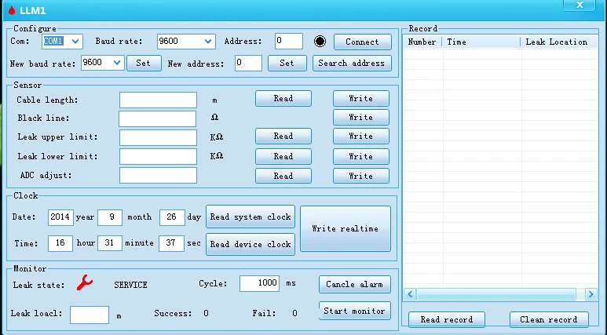Image resolution: width=607 pixels, height=335 pixels.
Task: Open the New baud rate dropdown
Action: [118, 63]
